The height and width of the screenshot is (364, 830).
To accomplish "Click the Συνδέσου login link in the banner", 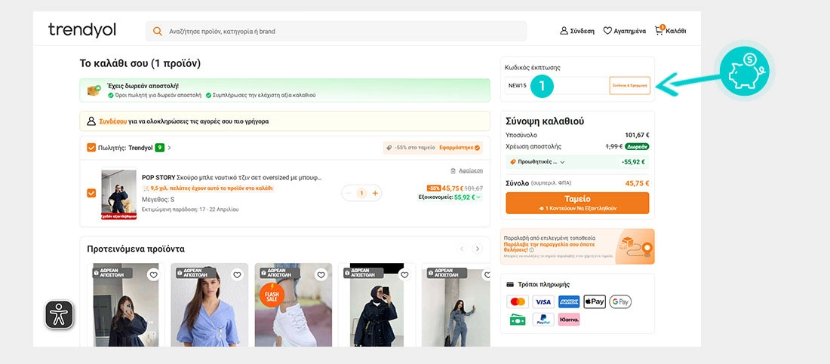I will point(112,121).
